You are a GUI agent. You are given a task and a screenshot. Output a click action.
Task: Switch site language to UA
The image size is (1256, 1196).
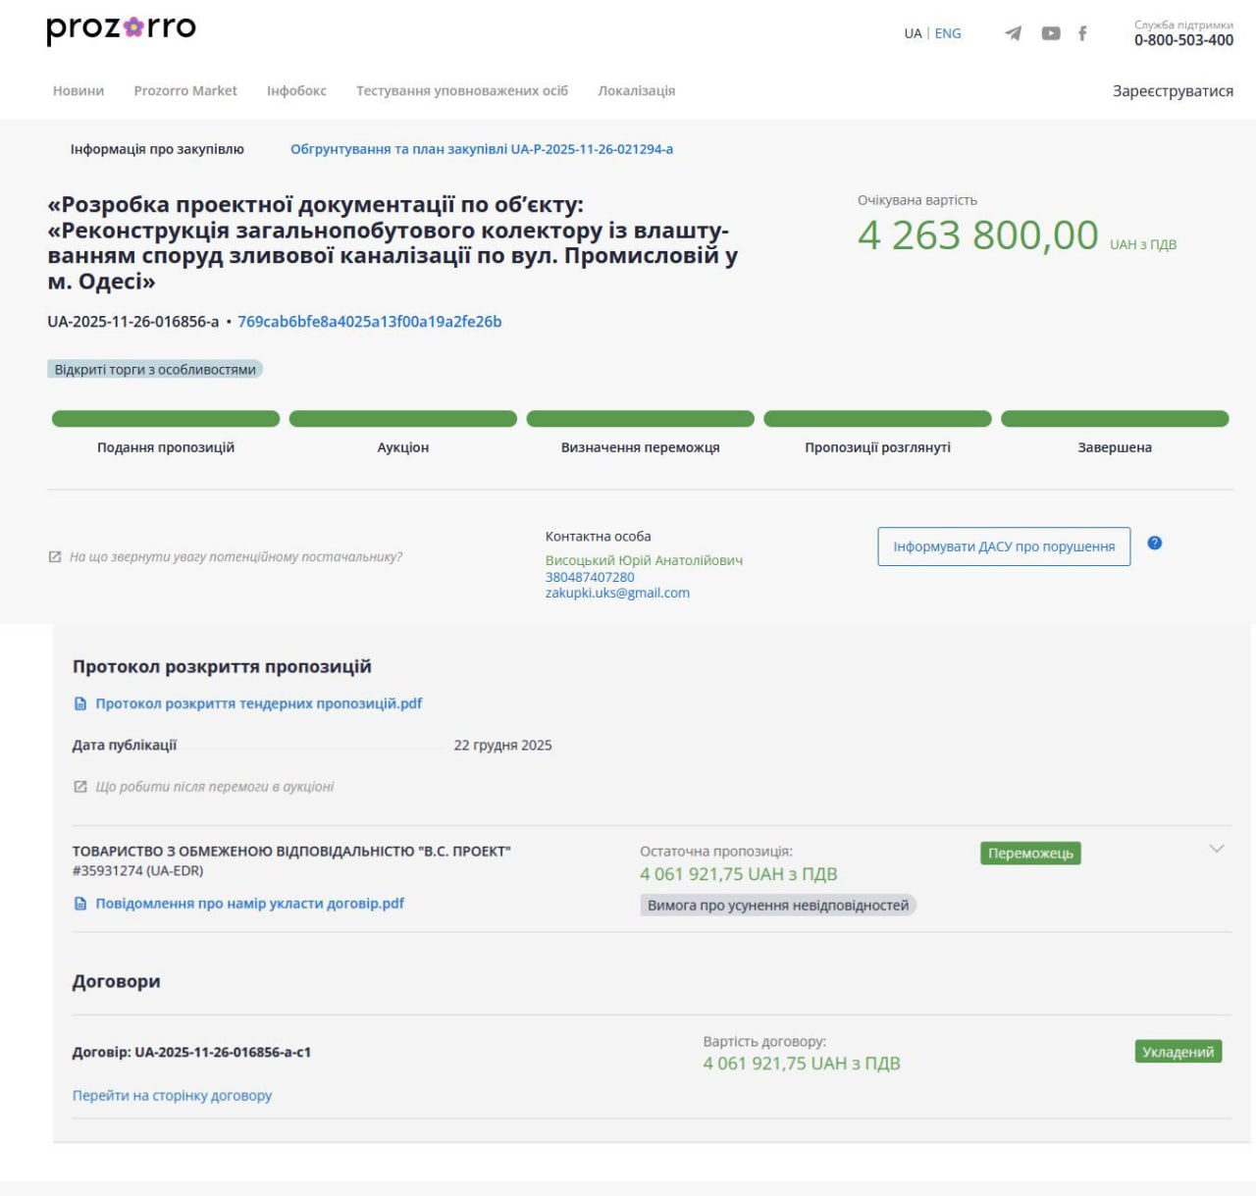tap(913, 33)
